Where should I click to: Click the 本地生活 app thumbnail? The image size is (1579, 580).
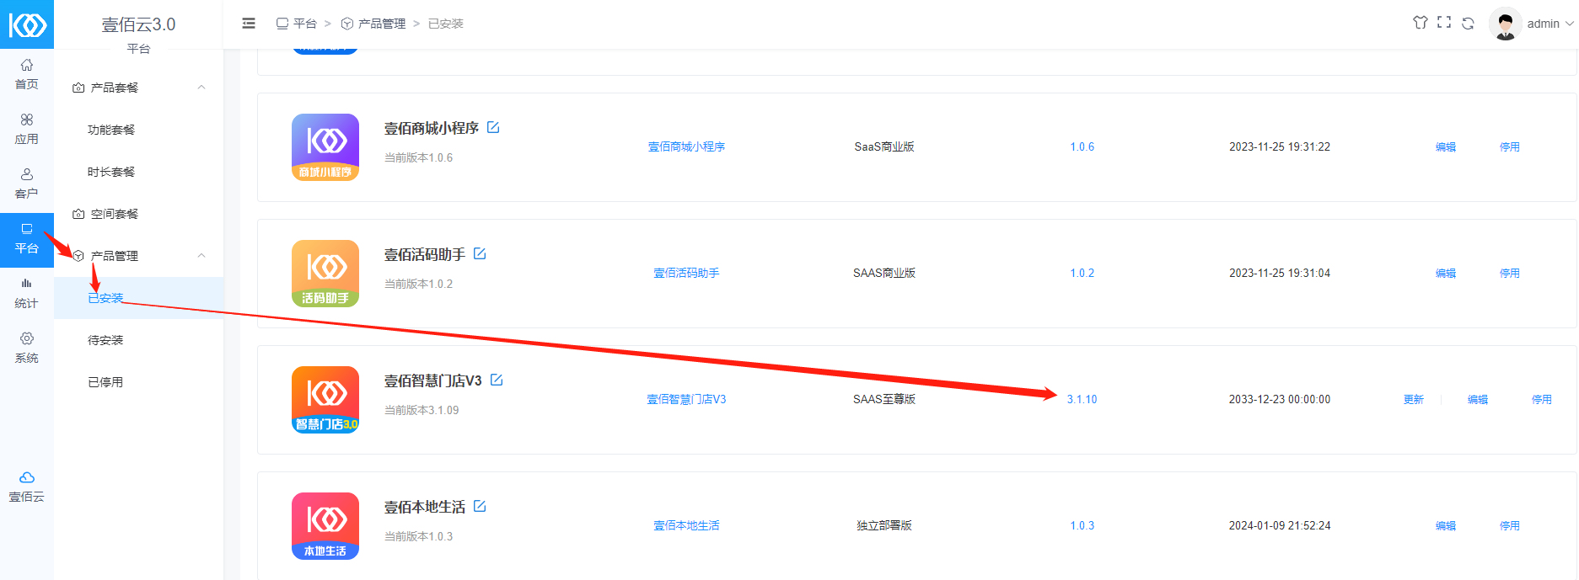click(325, 526)
